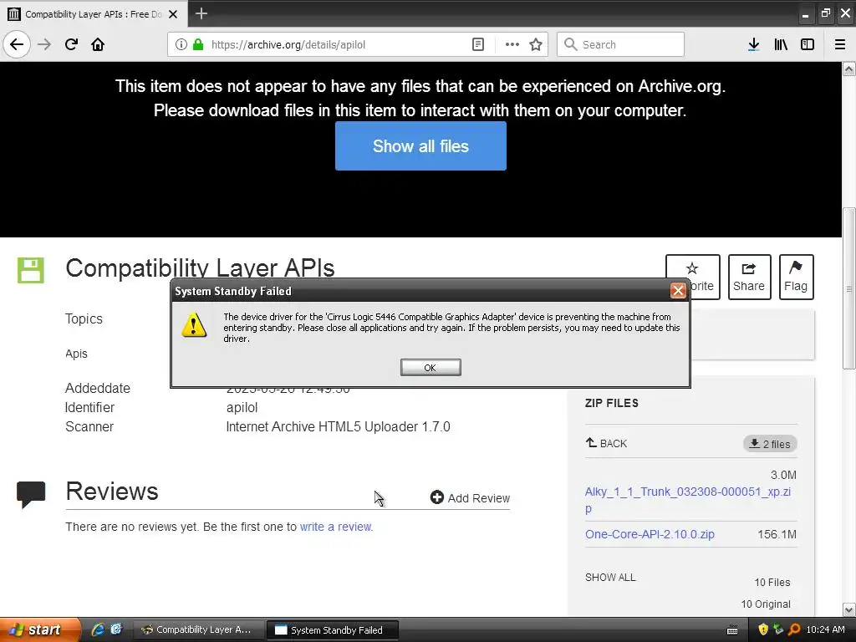Click the Firefox Search box
856x642 pixels.
(x=620, y=44)
